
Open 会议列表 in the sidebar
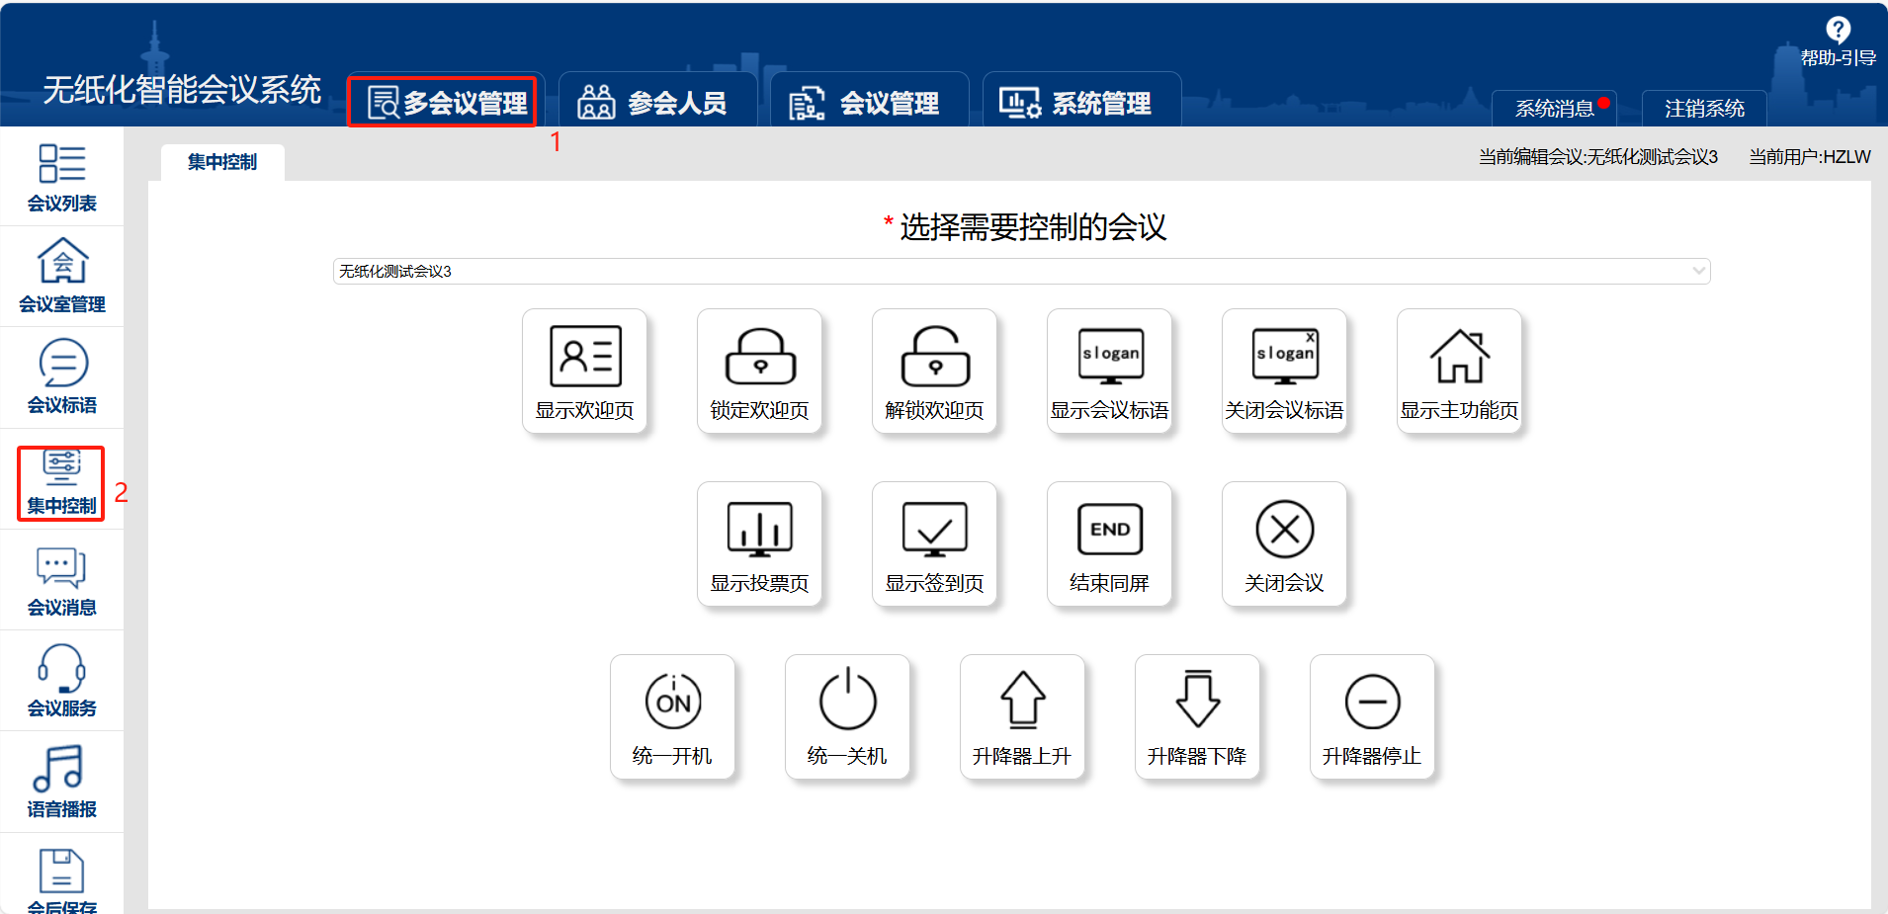(62, 178)
